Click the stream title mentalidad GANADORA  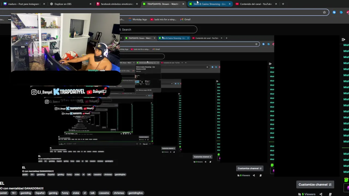22,188
